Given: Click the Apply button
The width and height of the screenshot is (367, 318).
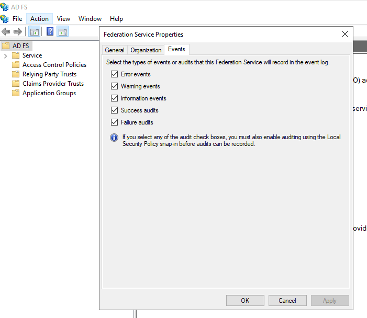Looking at the screenshot, I should (330, 300).
